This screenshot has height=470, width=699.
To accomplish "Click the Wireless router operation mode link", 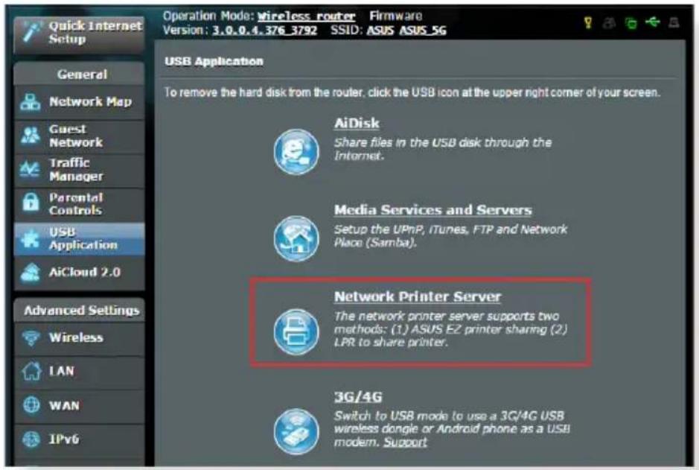I will point(306,16).
